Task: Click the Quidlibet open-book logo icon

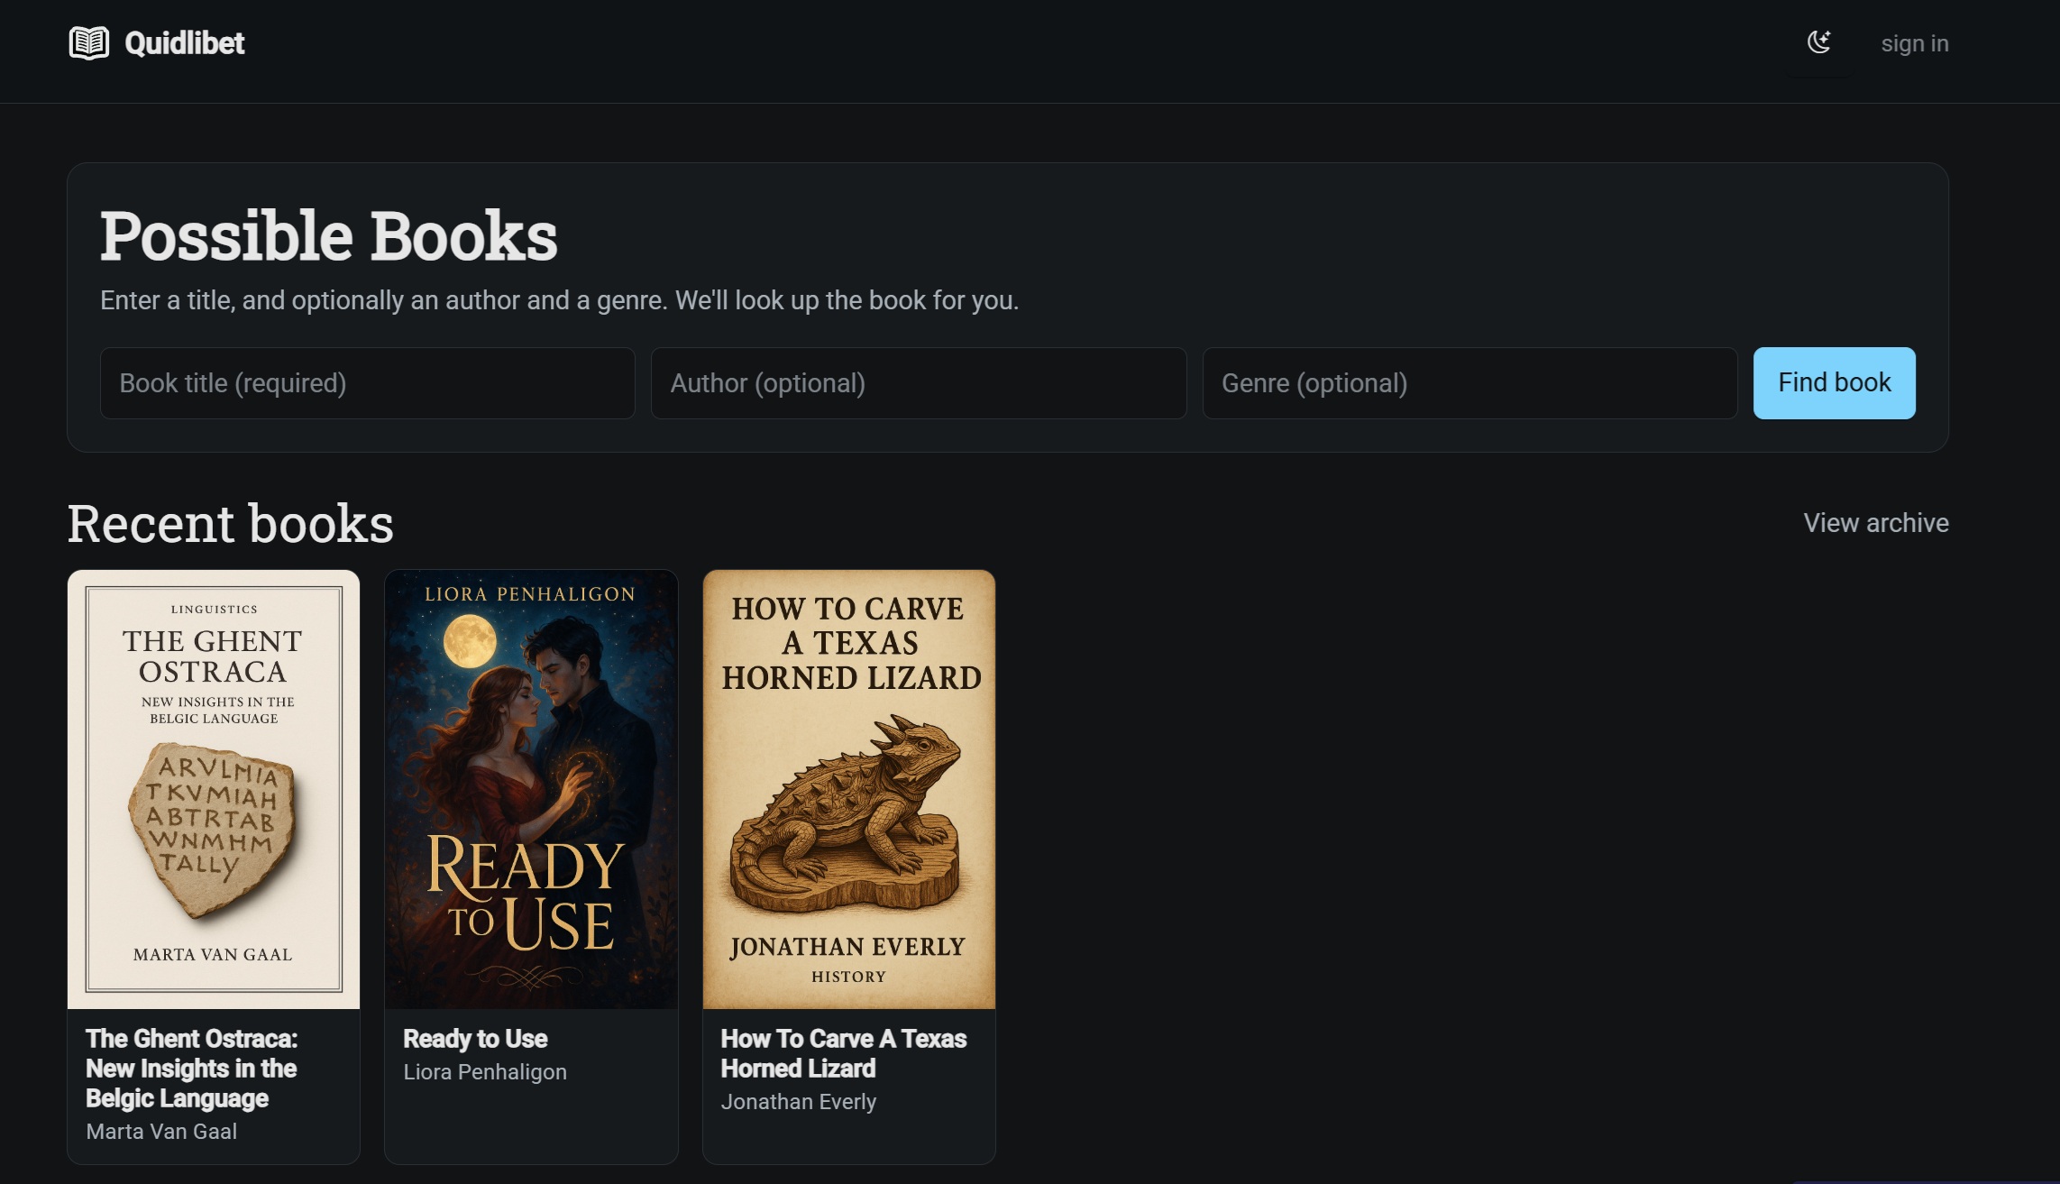Action: 89,42
